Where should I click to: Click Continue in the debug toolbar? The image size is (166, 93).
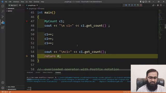click(126, 5)
